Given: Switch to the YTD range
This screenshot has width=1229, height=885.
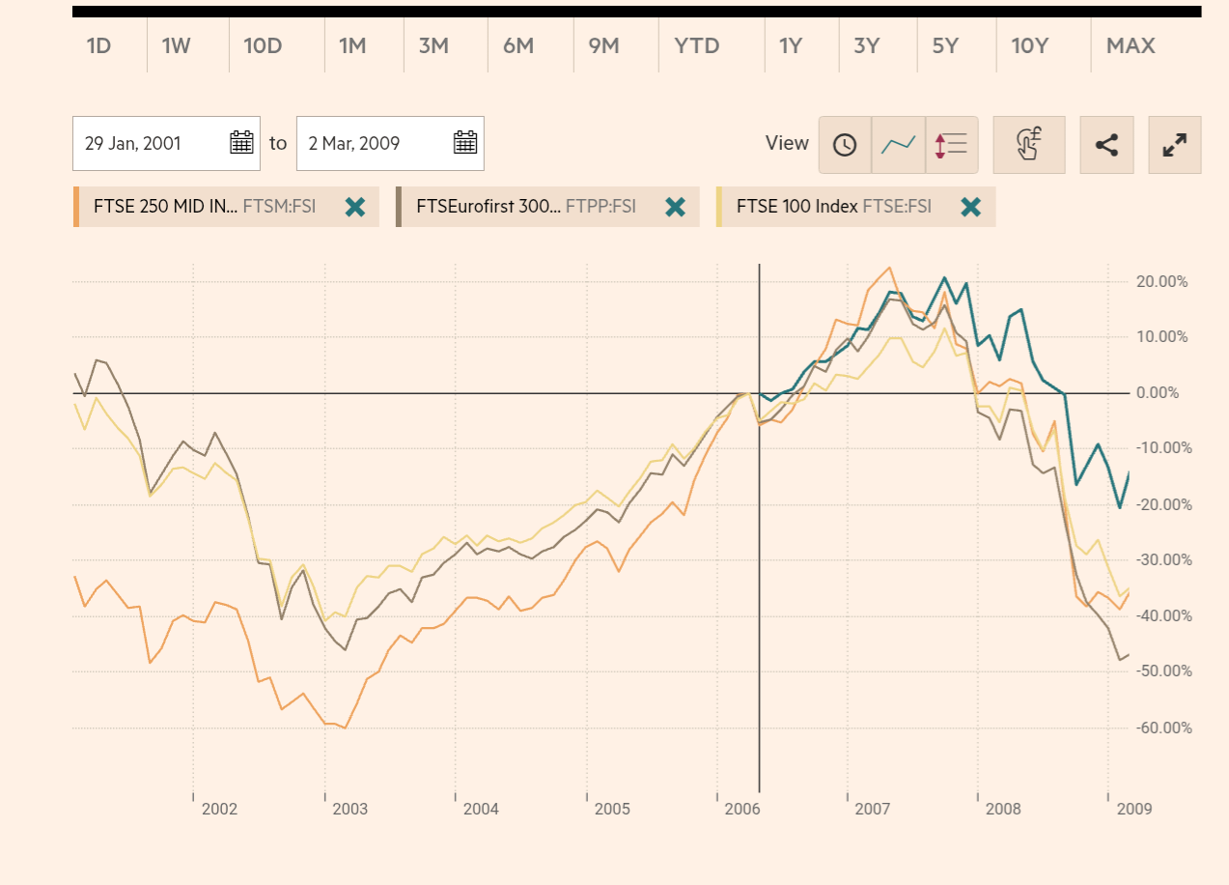Looking at the screenshot, I should tap(697, 45).
